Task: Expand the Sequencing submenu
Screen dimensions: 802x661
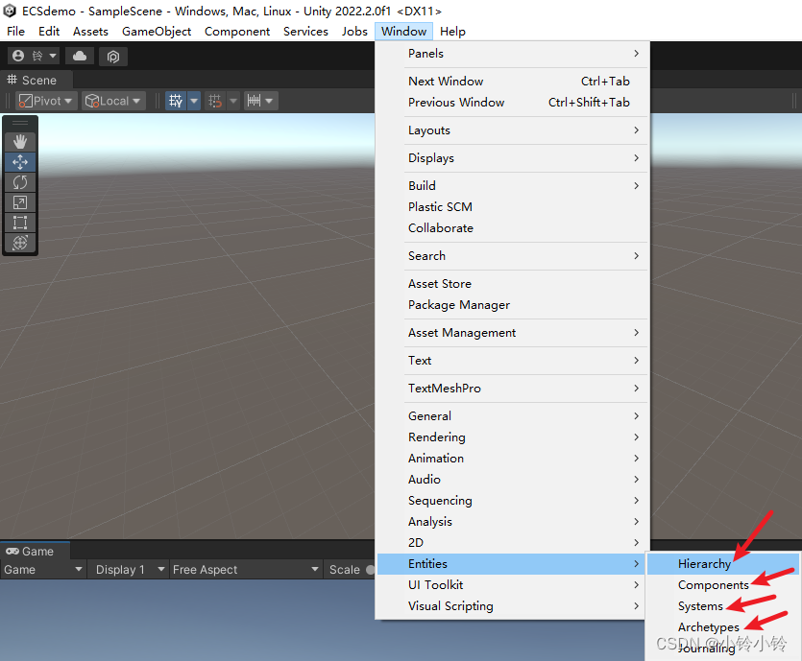Action: pyautogui.click(x=513, y=501)
